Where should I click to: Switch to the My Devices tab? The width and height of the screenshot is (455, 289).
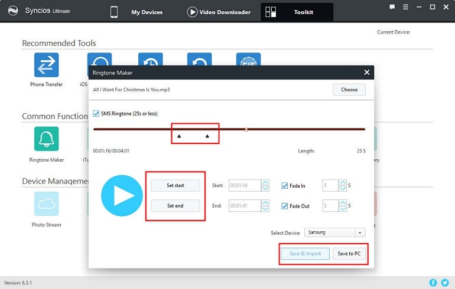147,12
